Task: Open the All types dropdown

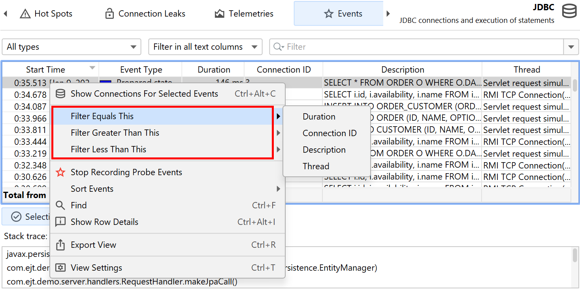Action: tap(72, 47)
